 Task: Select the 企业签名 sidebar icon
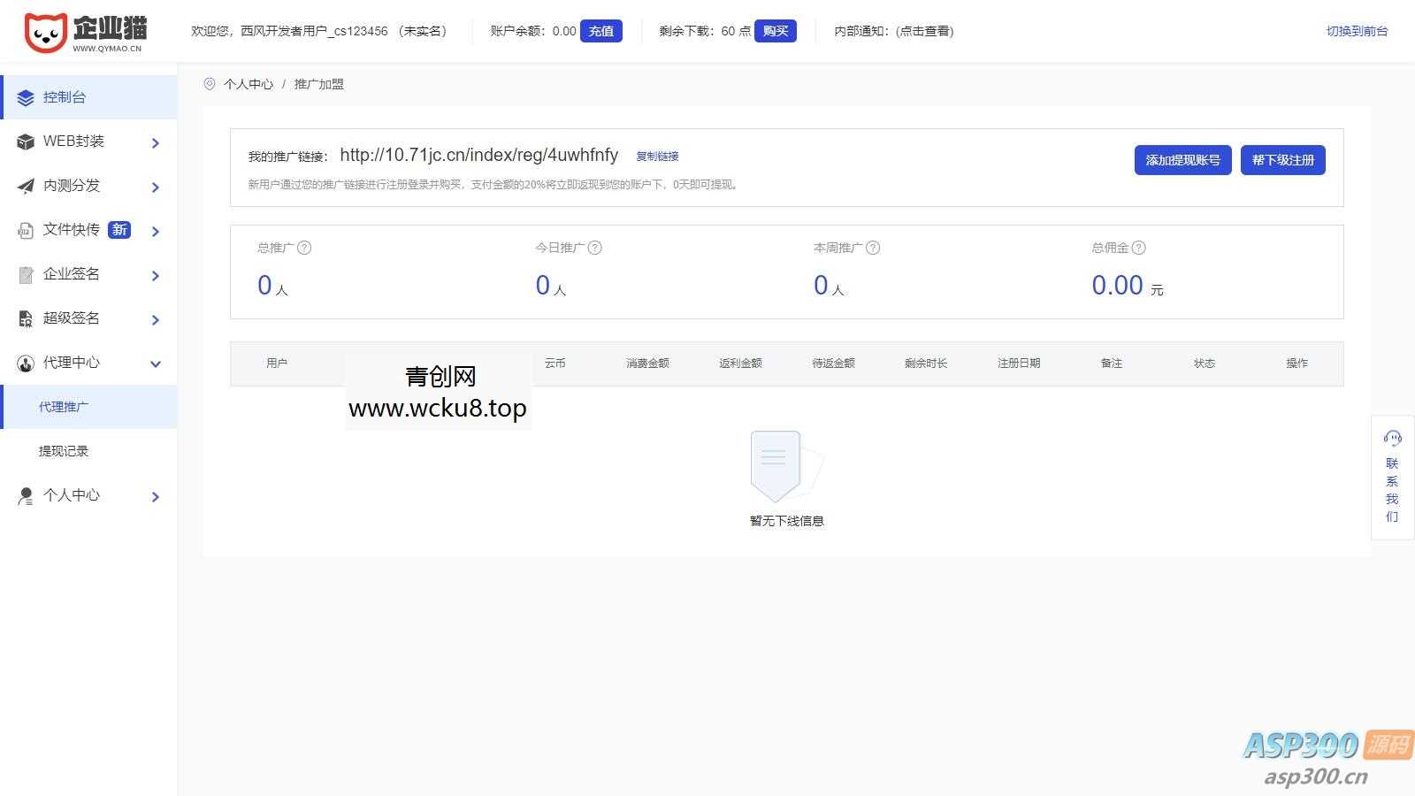(26, 274)
